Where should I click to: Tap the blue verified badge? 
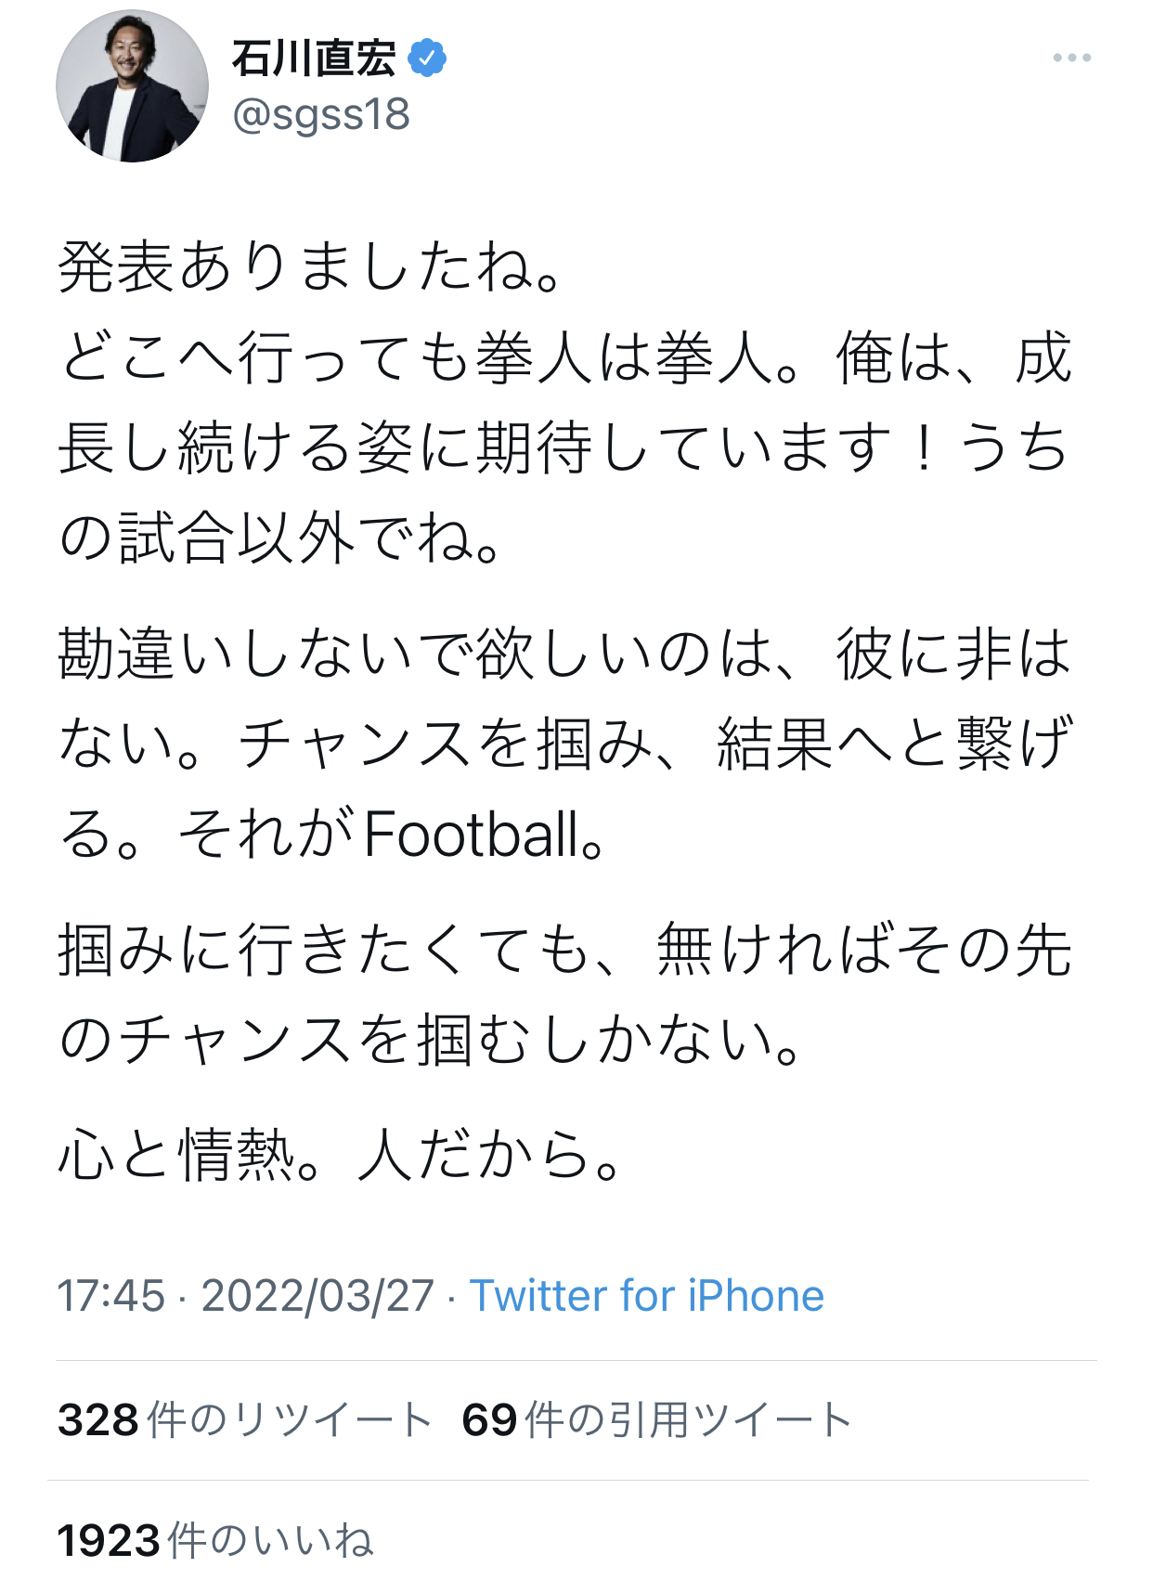pyautogui.click(x=427, y=58)
